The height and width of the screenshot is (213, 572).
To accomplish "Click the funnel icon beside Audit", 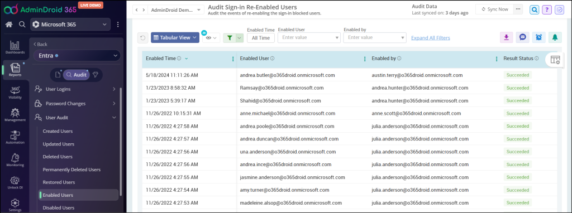I will click(x=95, y=75).
